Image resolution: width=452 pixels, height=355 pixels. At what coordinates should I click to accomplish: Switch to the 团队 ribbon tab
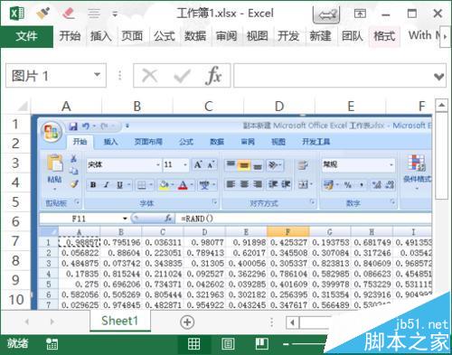point(352,36)
